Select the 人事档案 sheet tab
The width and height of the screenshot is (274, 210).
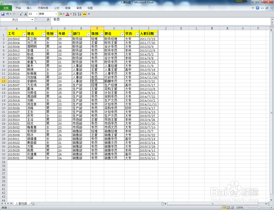pyautogui.click(x=21, y=203)
